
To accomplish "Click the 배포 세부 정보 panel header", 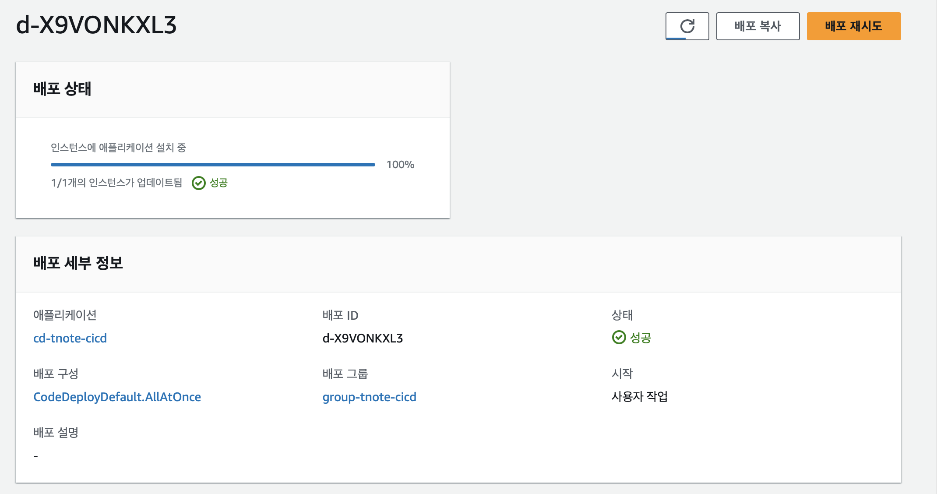I will point(78,263).
